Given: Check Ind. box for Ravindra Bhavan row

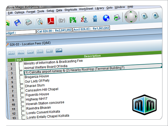Looking at the screenshot, I should pyautogui.click(x=23, y=109).
